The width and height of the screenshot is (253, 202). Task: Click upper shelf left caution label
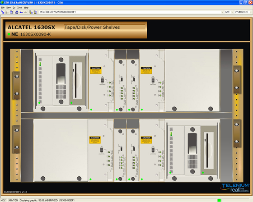click(x=96, y=70)
